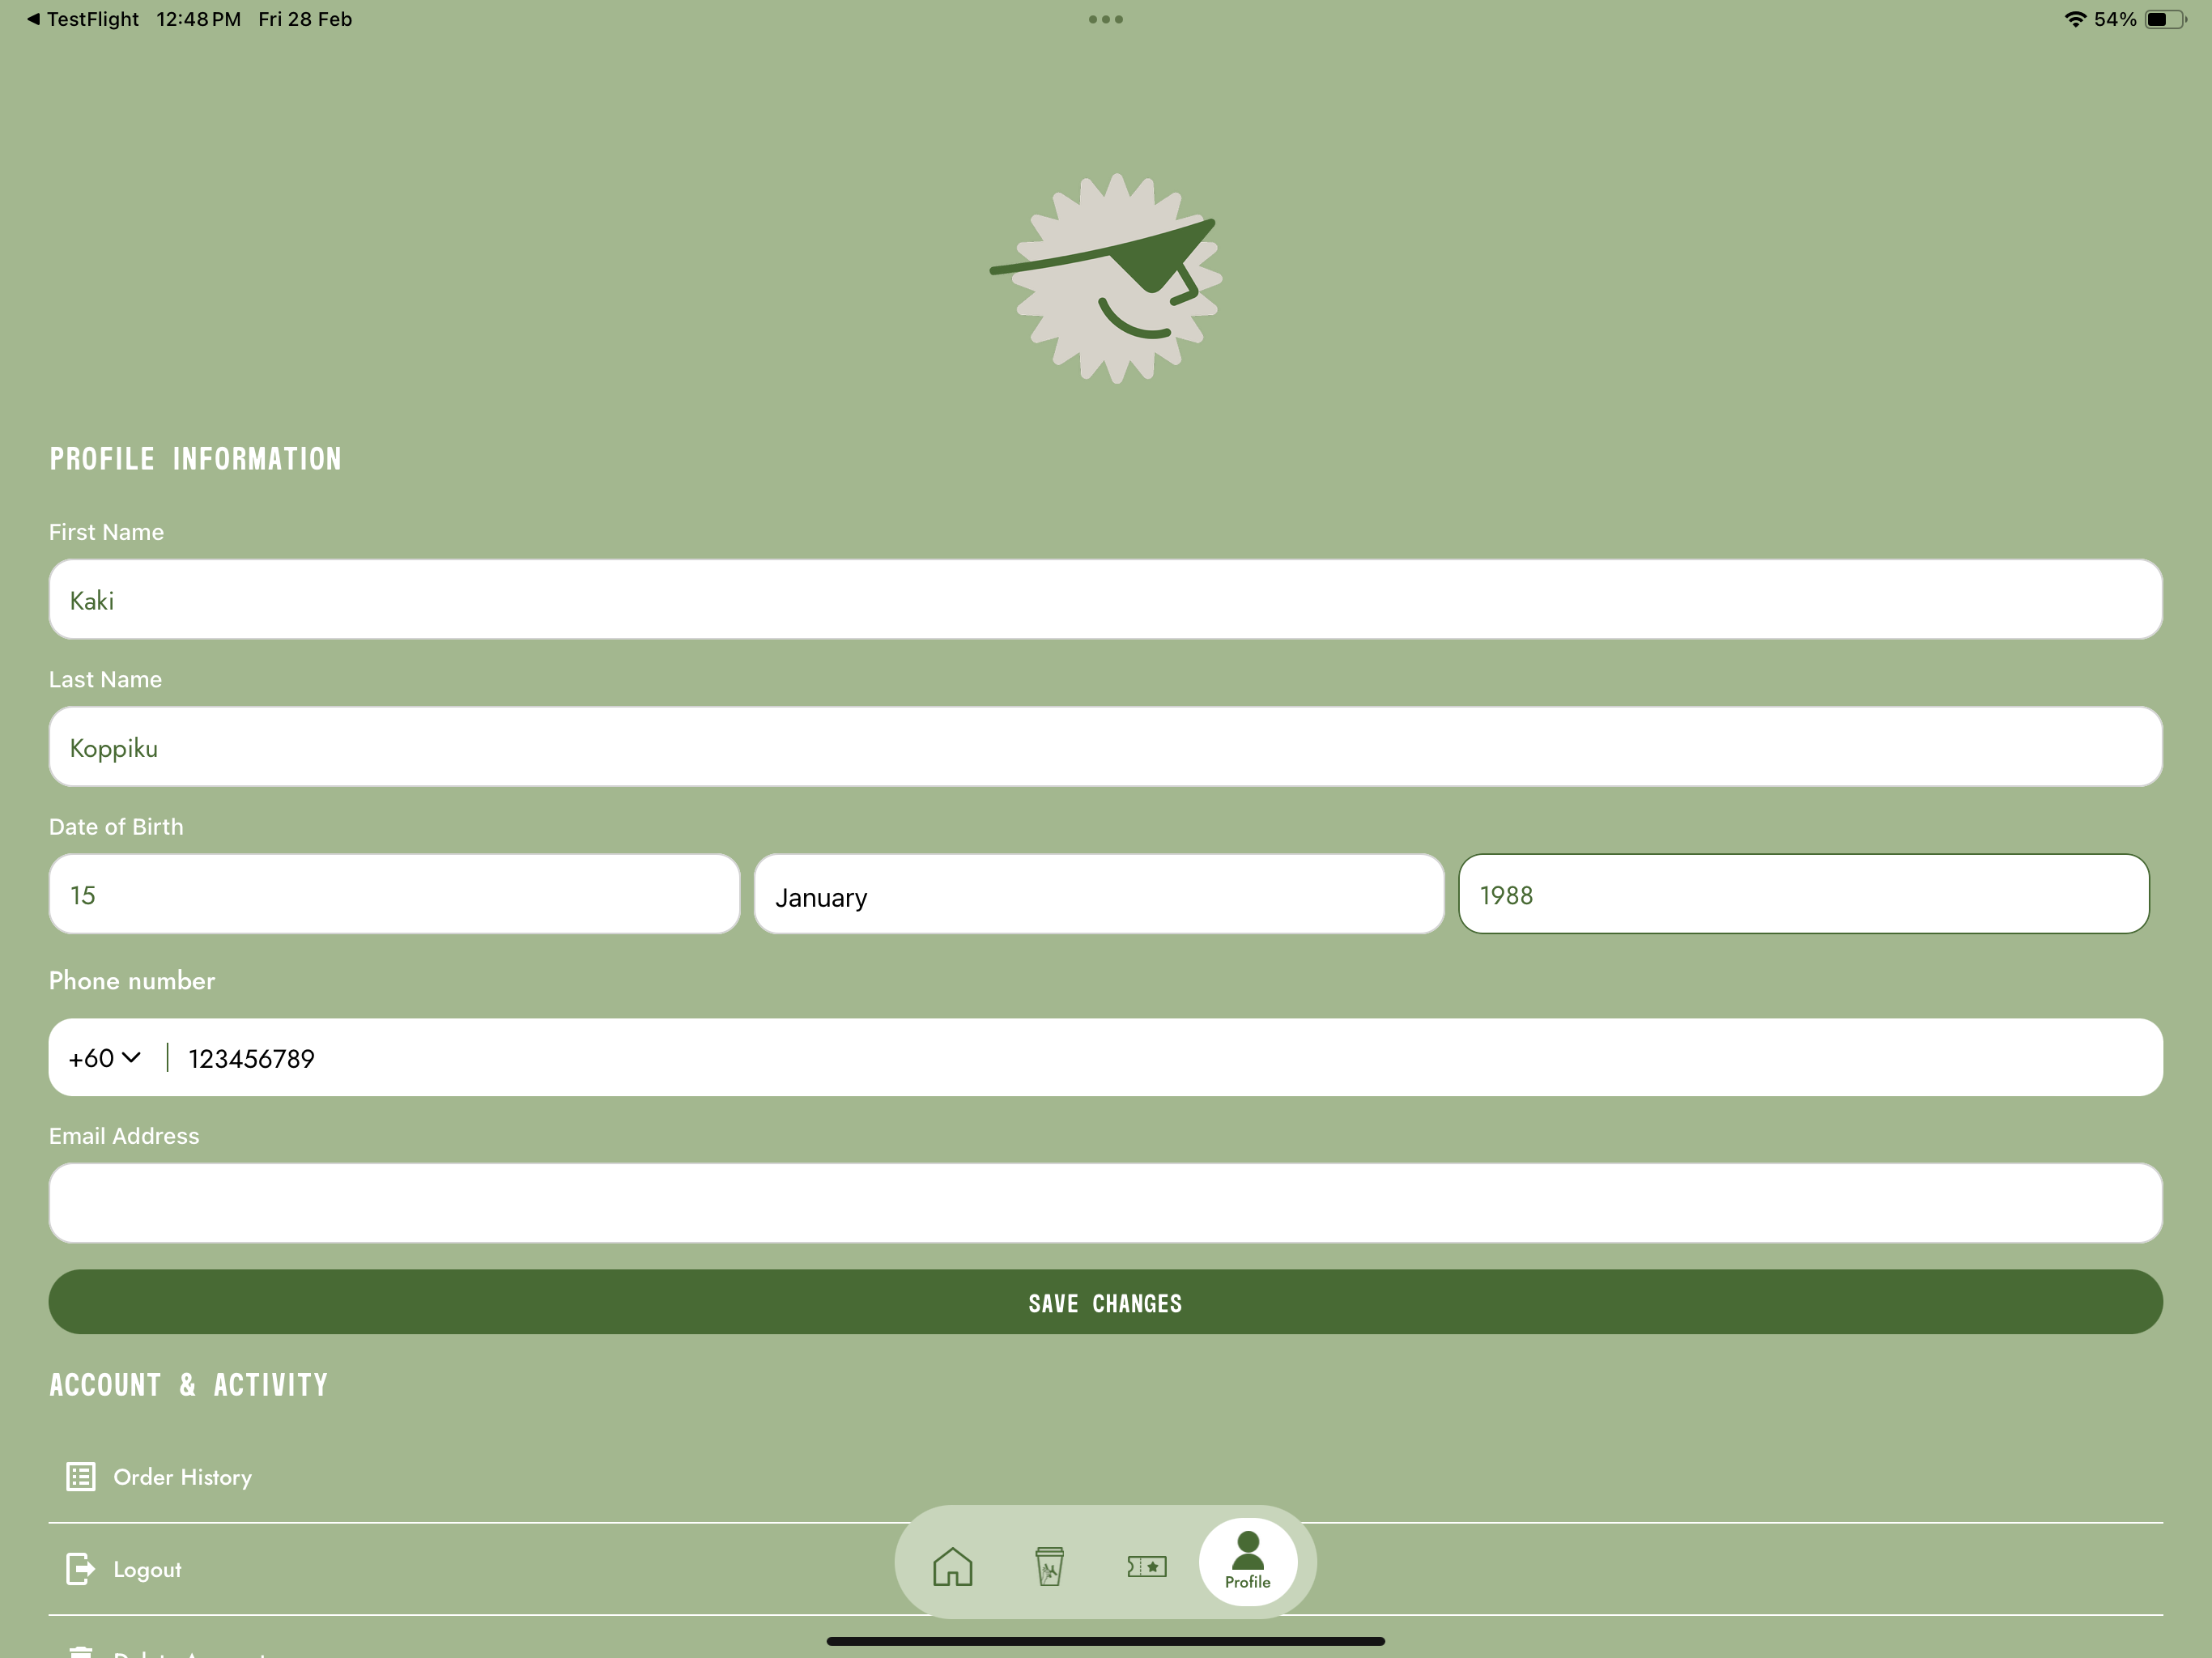Click the Logout door icon
The height and width of the screenshot is (1658, 2212).
point(81,1568)
